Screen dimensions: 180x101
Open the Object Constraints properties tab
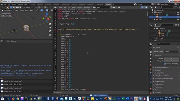pyautogui.click(x=151, y=82)
